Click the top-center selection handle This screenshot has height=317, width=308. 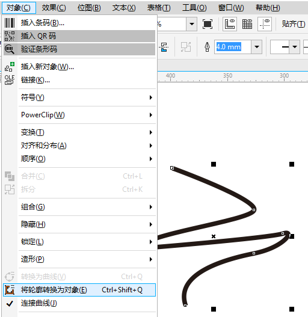214,164
